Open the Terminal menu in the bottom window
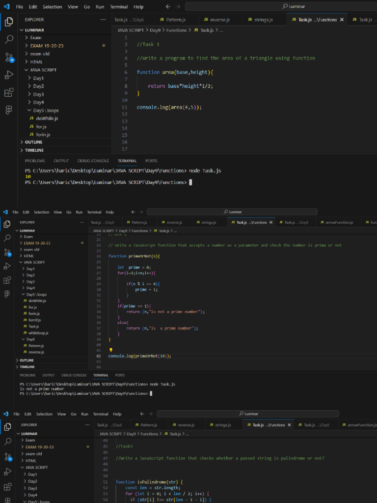This screenshot has width=377, height=503. (x=101, y=414)
